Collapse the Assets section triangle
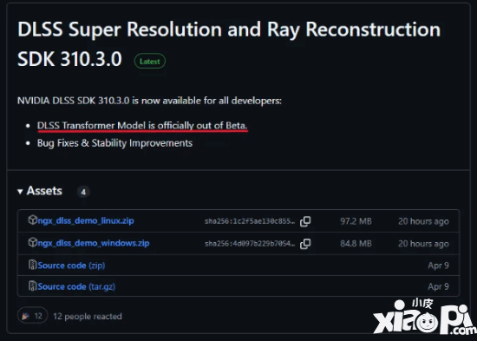Image resolution: width=477 pixels, height=341 pixels. [x=20, y=192]
